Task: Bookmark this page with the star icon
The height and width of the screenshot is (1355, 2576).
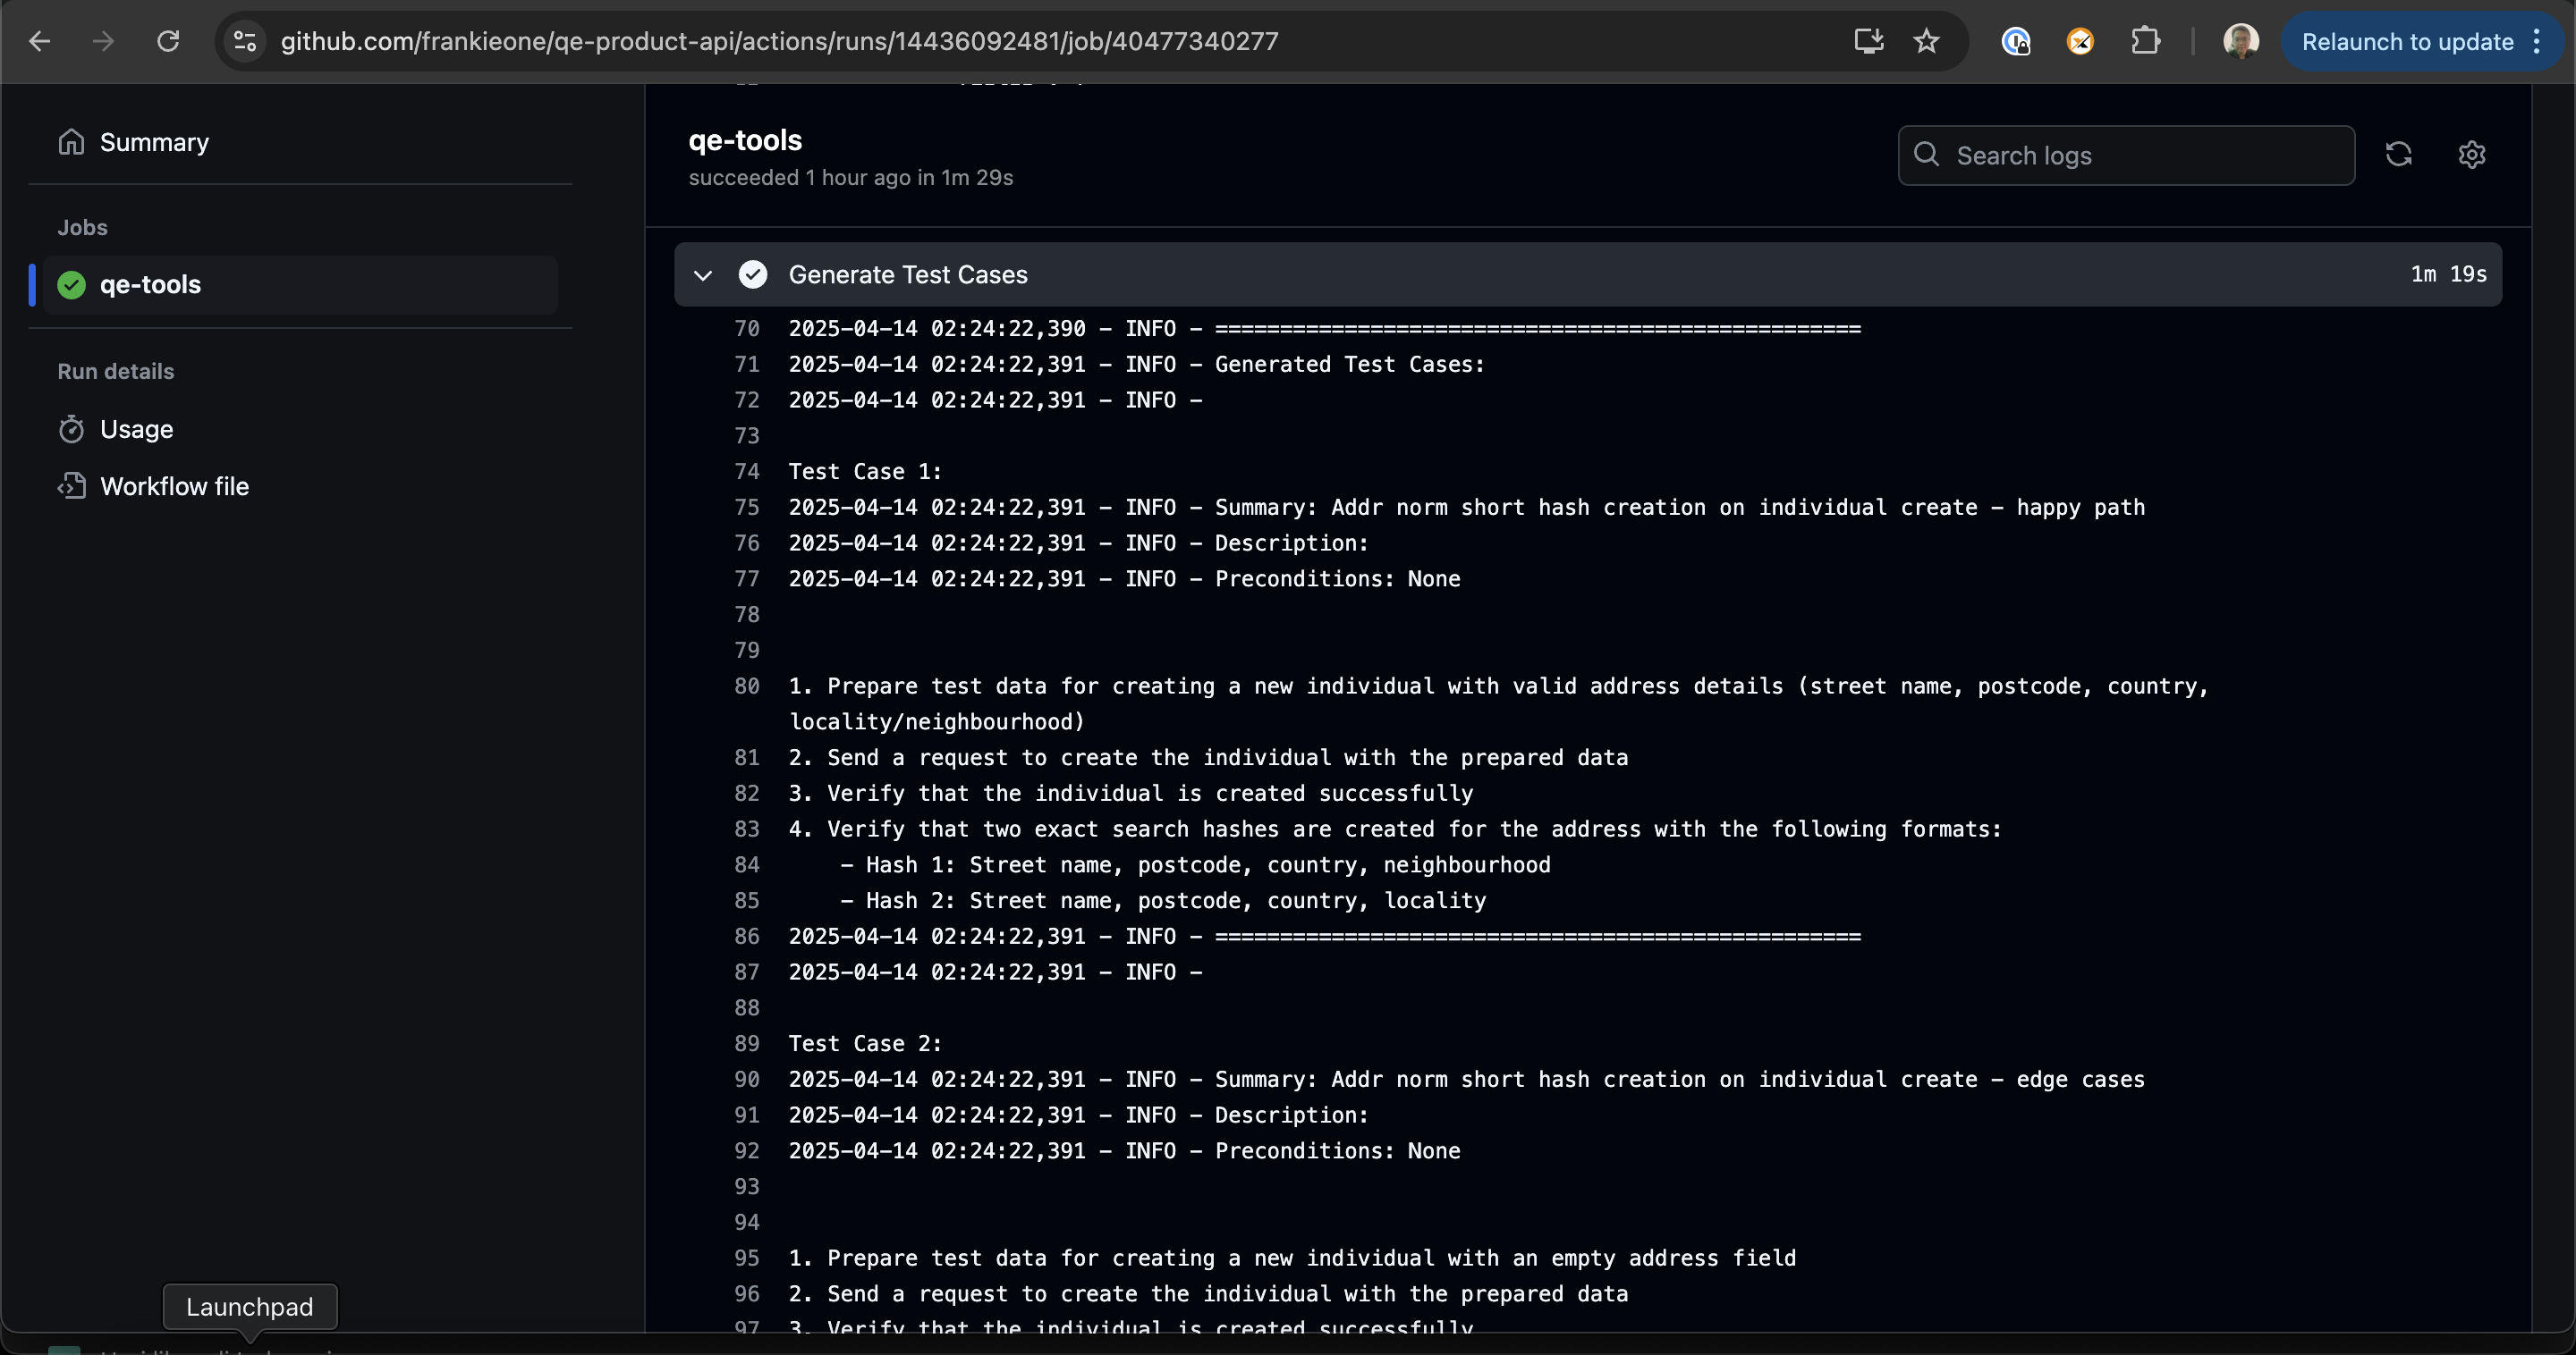Action: (x=1926, y=41)
